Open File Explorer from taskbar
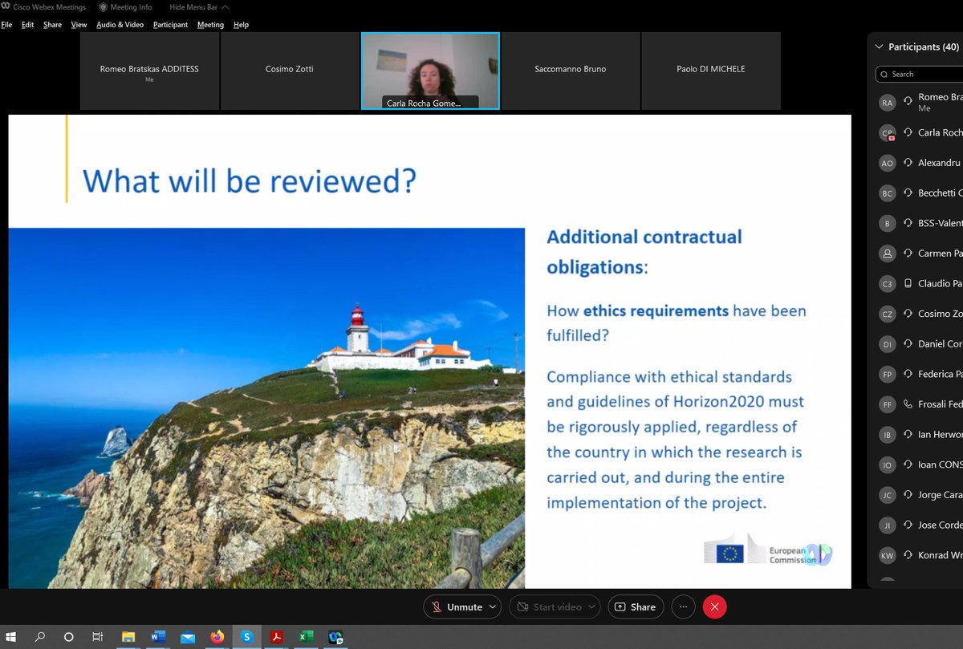This screenshot has height=649, width=963. point(128,638)
